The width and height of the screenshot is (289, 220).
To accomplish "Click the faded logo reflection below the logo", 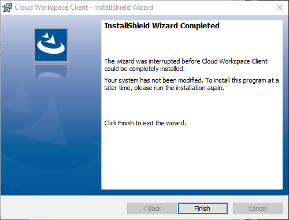I will (x=51, y=70).
